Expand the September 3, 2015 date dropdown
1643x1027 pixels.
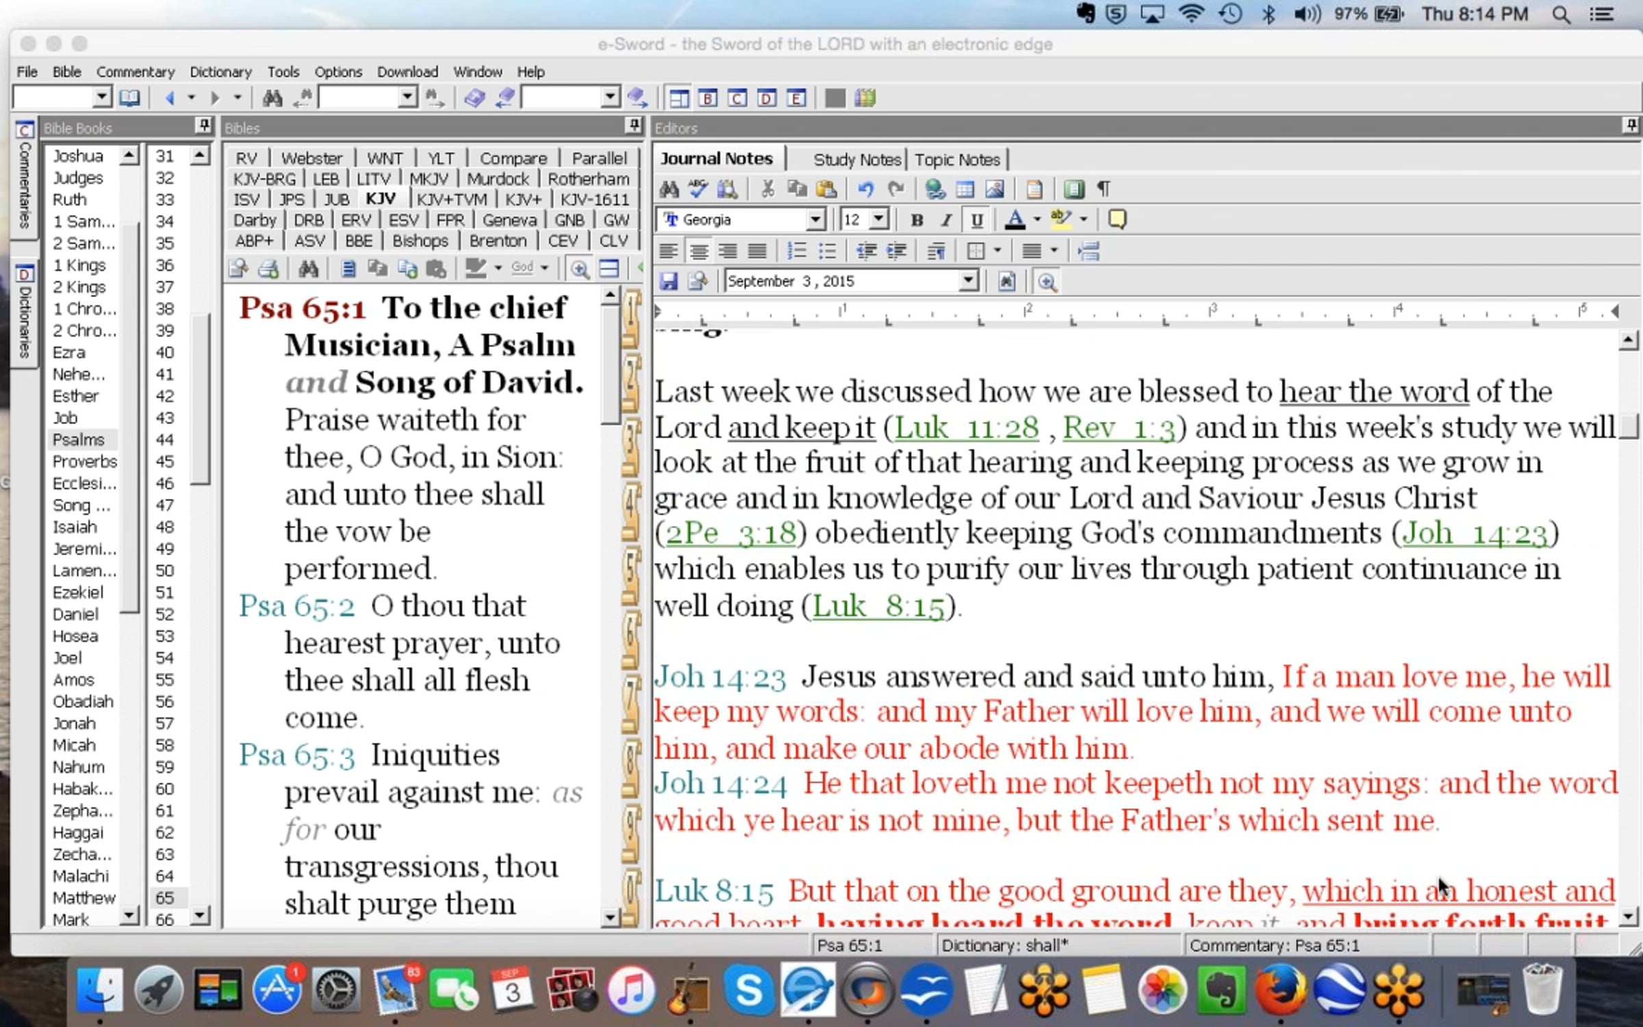[967, 281]
